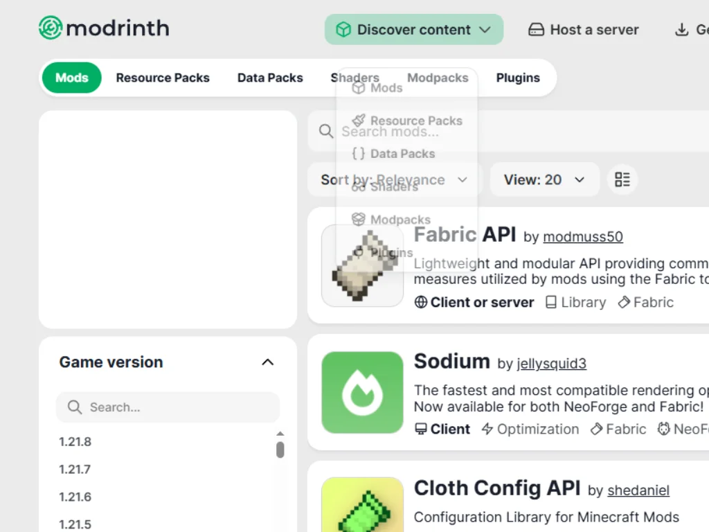Switch to the Shaders tab
This screenshot has height=532, width=709.
point(355,78)
